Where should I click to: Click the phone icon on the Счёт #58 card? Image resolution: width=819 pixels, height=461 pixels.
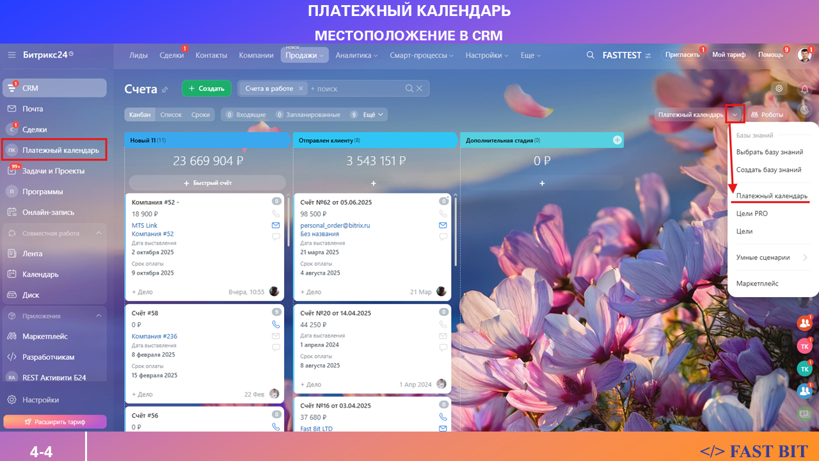(x=276, y=325)
